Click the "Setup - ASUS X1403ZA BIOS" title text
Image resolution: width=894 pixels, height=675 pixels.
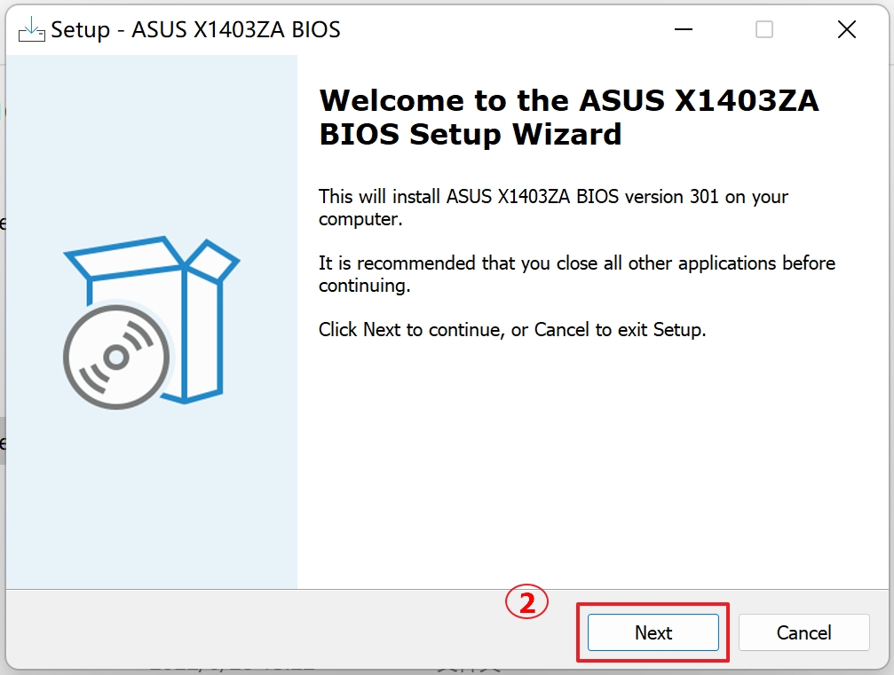(x=195, y=29)
